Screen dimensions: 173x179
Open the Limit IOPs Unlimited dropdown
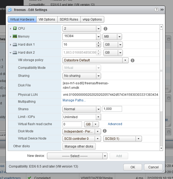click(98, 117)
